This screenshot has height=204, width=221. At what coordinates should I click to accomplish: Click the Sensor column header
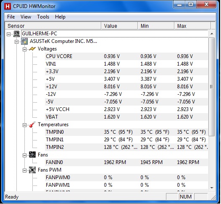pos(53,26)
